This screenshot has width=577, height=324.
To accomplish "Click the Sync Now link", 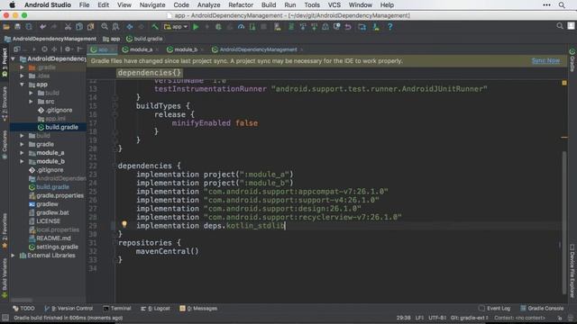I will click(x=545, y=60).
